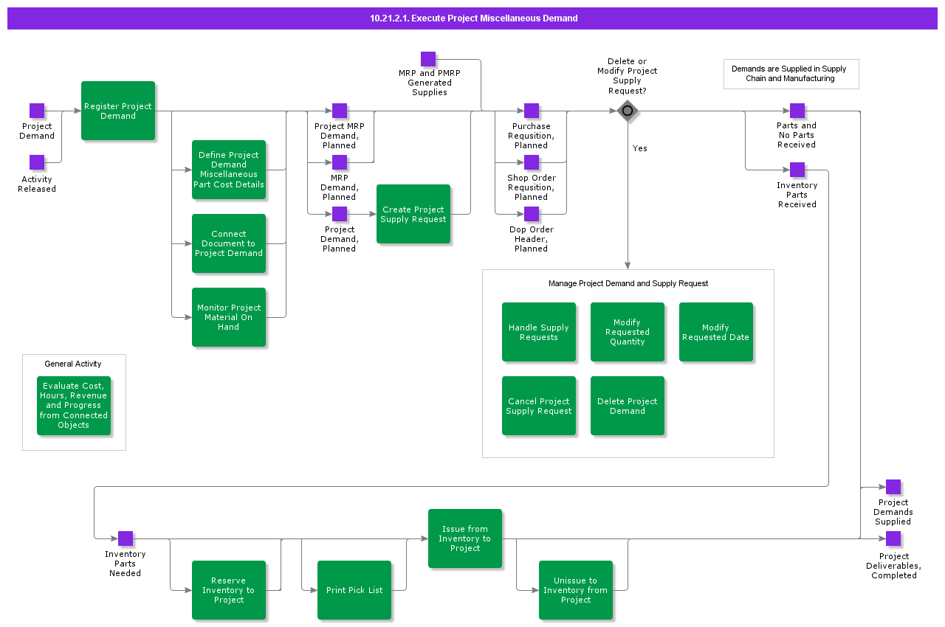
Task: Click the Parts and No Parts Received label
Action: point(797,135)
